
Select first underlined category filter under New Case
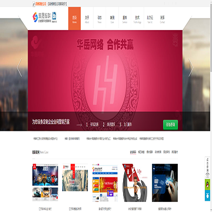[x=133, y=152]
